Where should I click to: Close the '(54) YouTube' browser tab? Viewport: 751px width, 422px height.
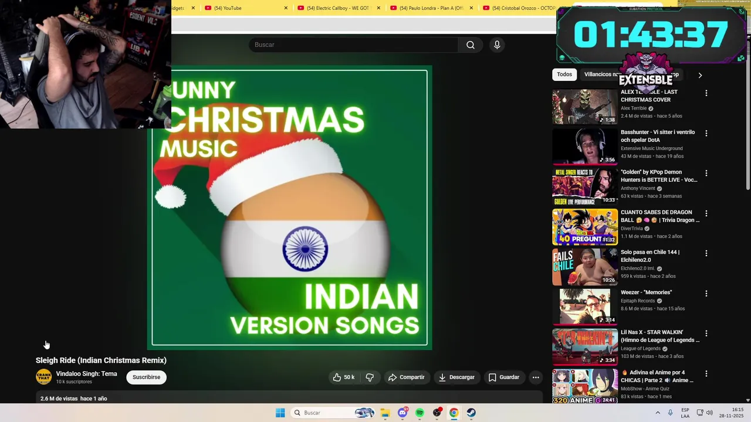point(286,8)
